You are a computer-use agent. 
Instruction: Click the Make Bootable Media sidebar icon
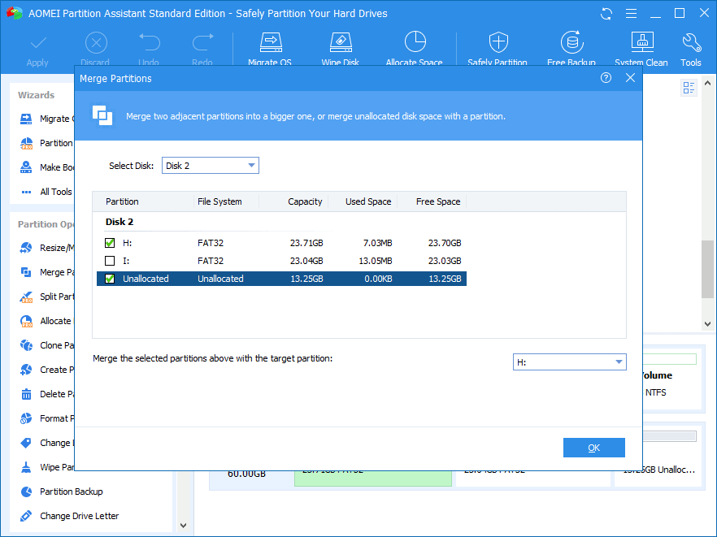click(26, 167)
